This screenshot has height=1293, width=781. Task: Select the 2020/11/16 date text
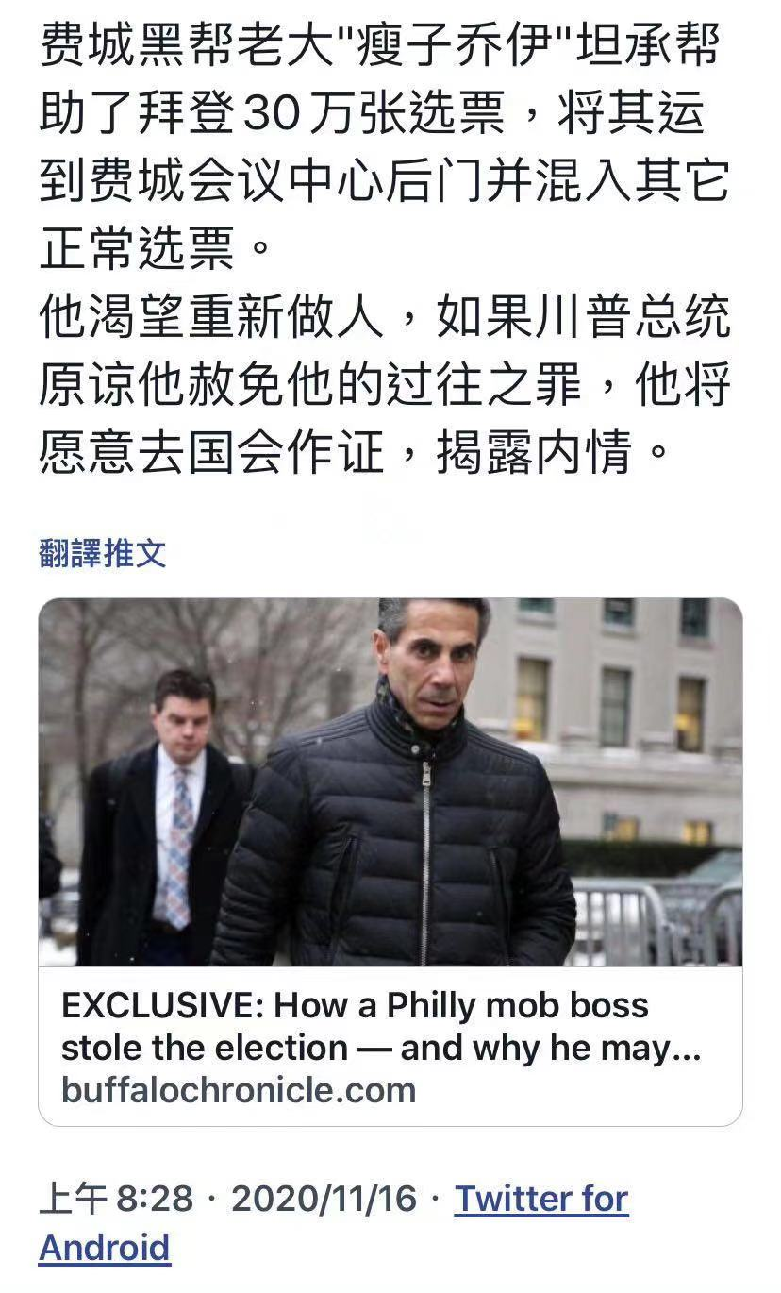324,1199
